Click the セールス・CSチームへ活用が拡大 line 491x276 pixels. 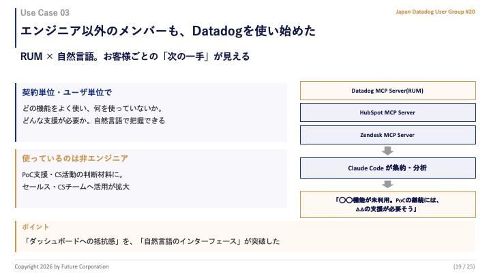(76, 187)
